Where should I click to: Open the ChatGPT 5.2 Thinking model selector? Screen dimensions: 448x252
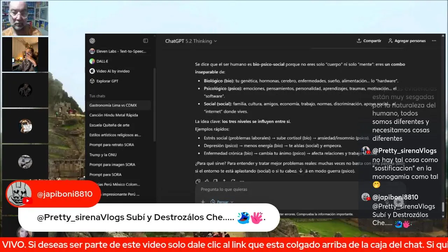click(191, 41)
